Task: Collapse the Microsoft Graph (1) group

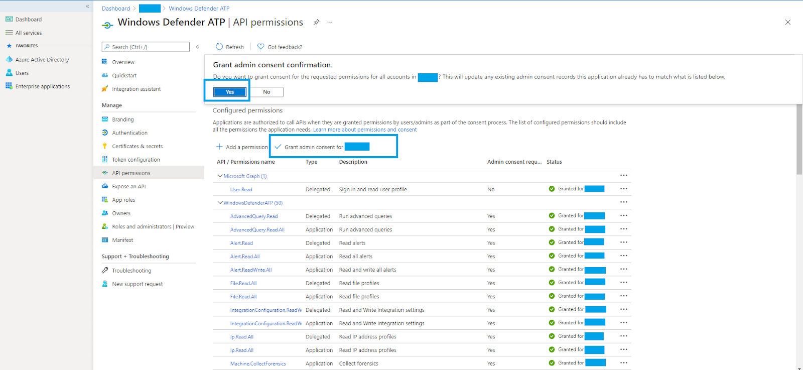Action: pyautogui.click(x=220, y=176)
